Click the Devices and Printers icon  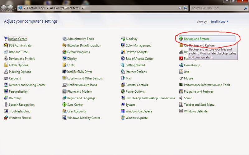coord(6,59)
